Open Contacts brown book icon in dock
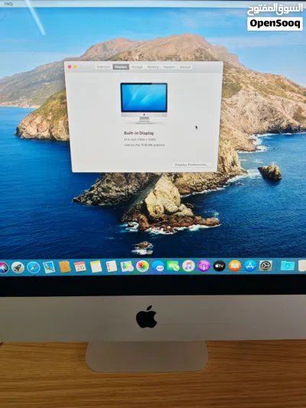 64,266
